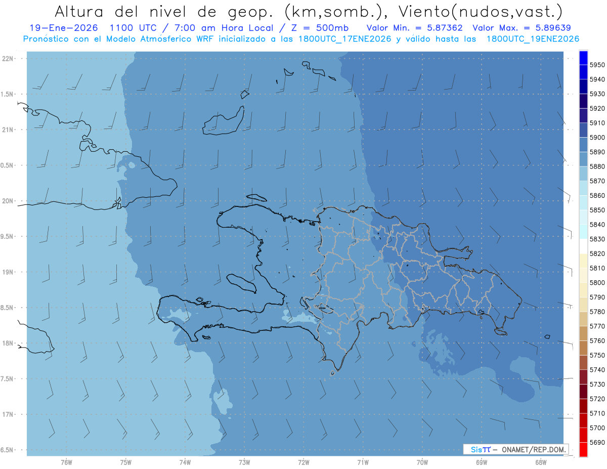This screenshot has height=469, width=607.
Task: Click the "71W" longitude label
Action: [363, 462]
